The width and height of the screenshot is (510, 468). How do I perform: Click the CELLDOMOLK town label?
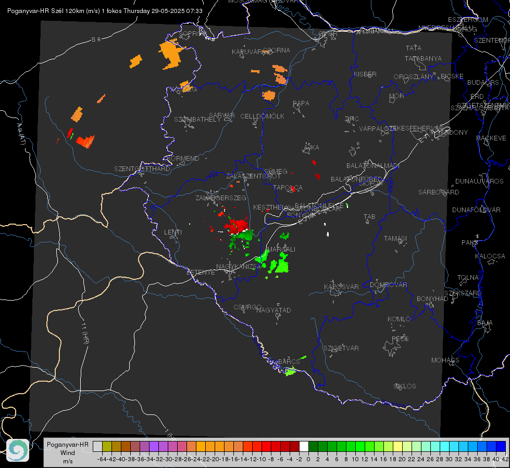pyautogui.click(x=262, y=116)
